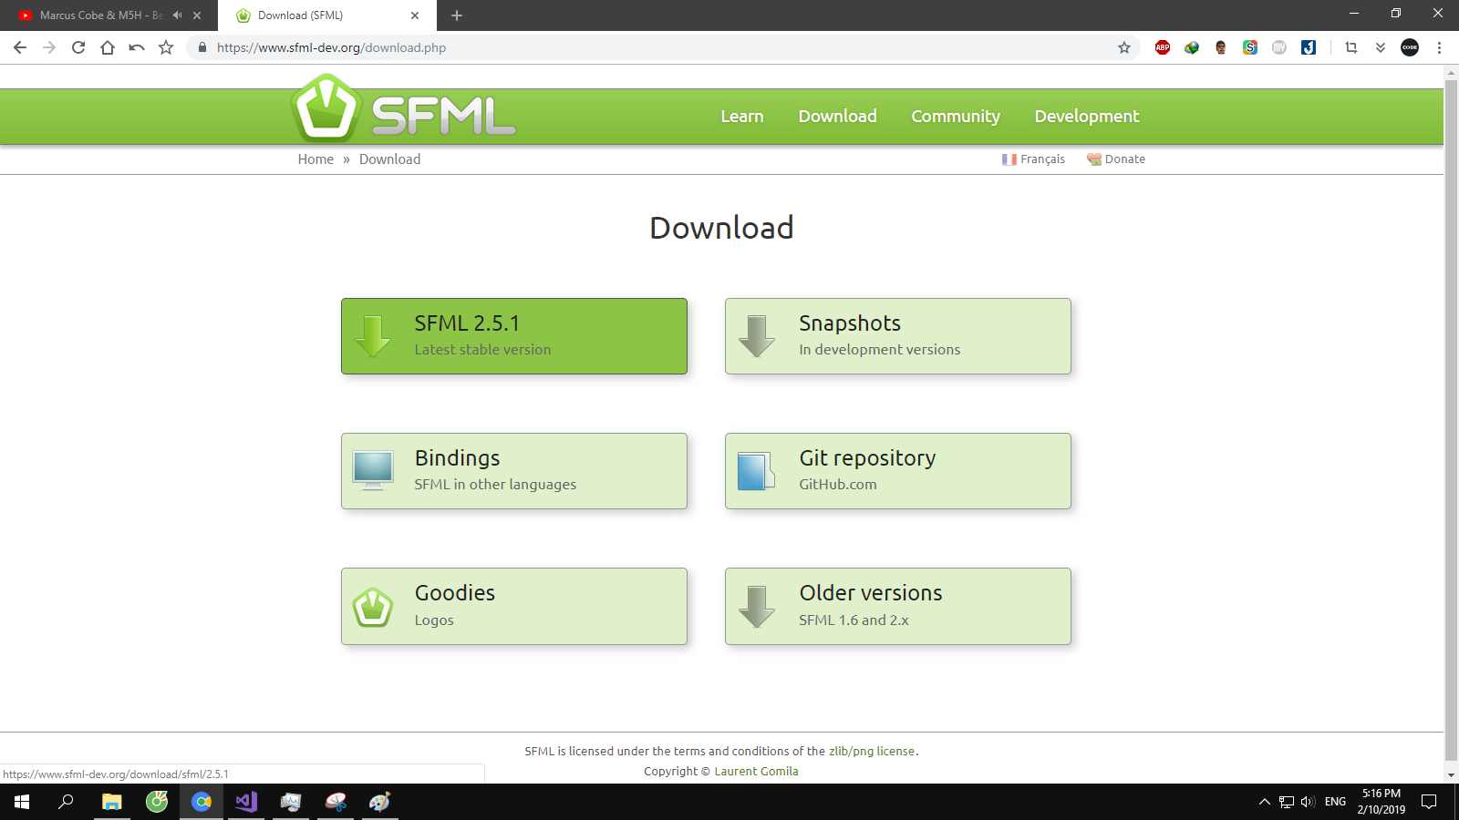Open the Windows Start menu
This screenshot has width=1459, height=820.
tap(22, 802)
